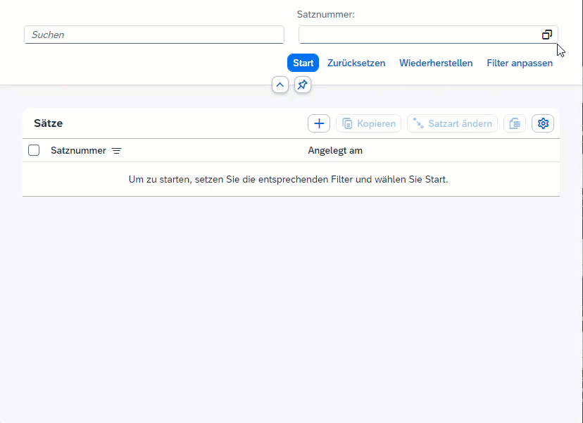Collapse the filter bar with the chevron button
Viewport: 583px width, 423px height.
click(280, 85)
